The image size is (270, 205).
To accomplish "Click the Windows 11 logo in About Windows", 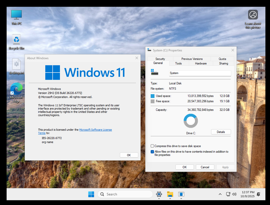I will (x=85, y=73).
